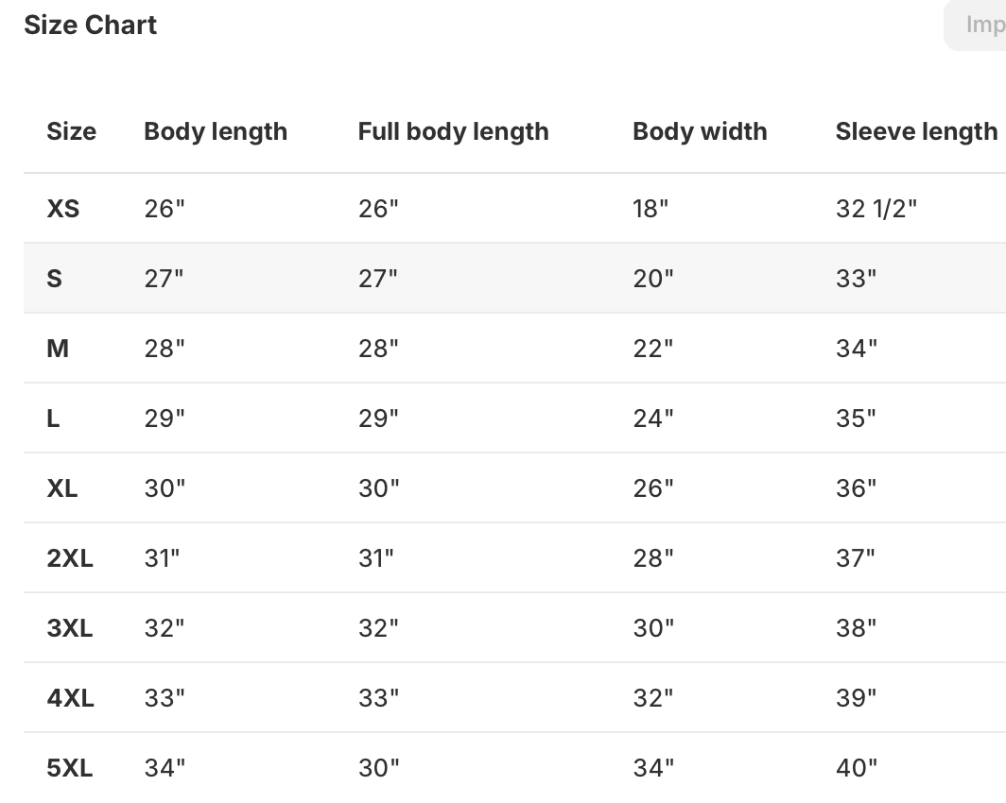The height and width of the screenshot is (803, 1006).
Task: Select the S size row label
Action: point(55,279)
